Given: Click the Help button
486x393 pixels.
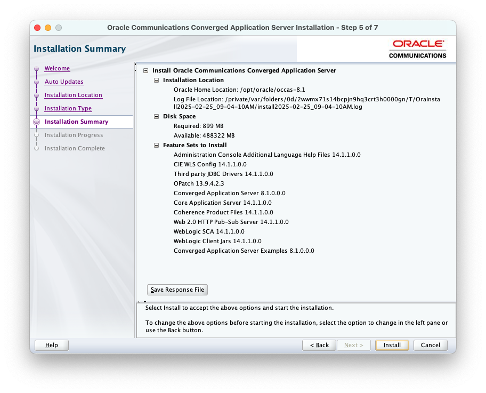Looking at the screenshot, I should (52, 345).
